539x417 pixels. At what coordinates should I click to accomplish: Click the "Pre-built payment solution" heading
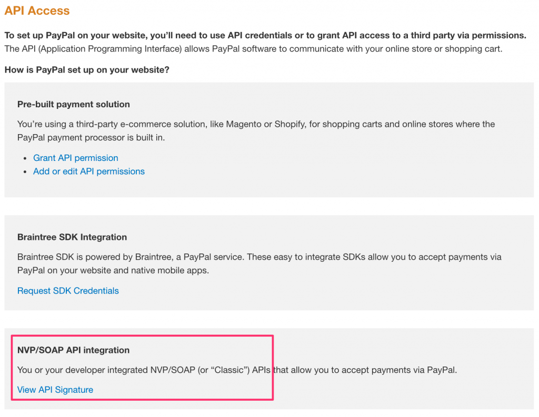[x=73, y=104]
